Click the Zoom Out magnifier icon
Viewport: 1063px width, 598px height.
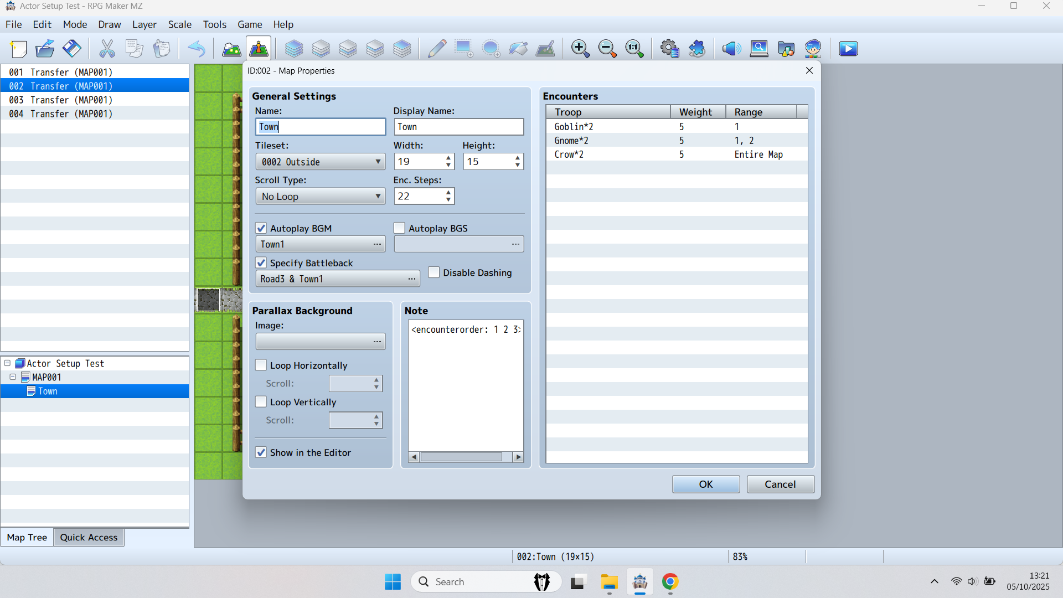[x=607, y=49]
